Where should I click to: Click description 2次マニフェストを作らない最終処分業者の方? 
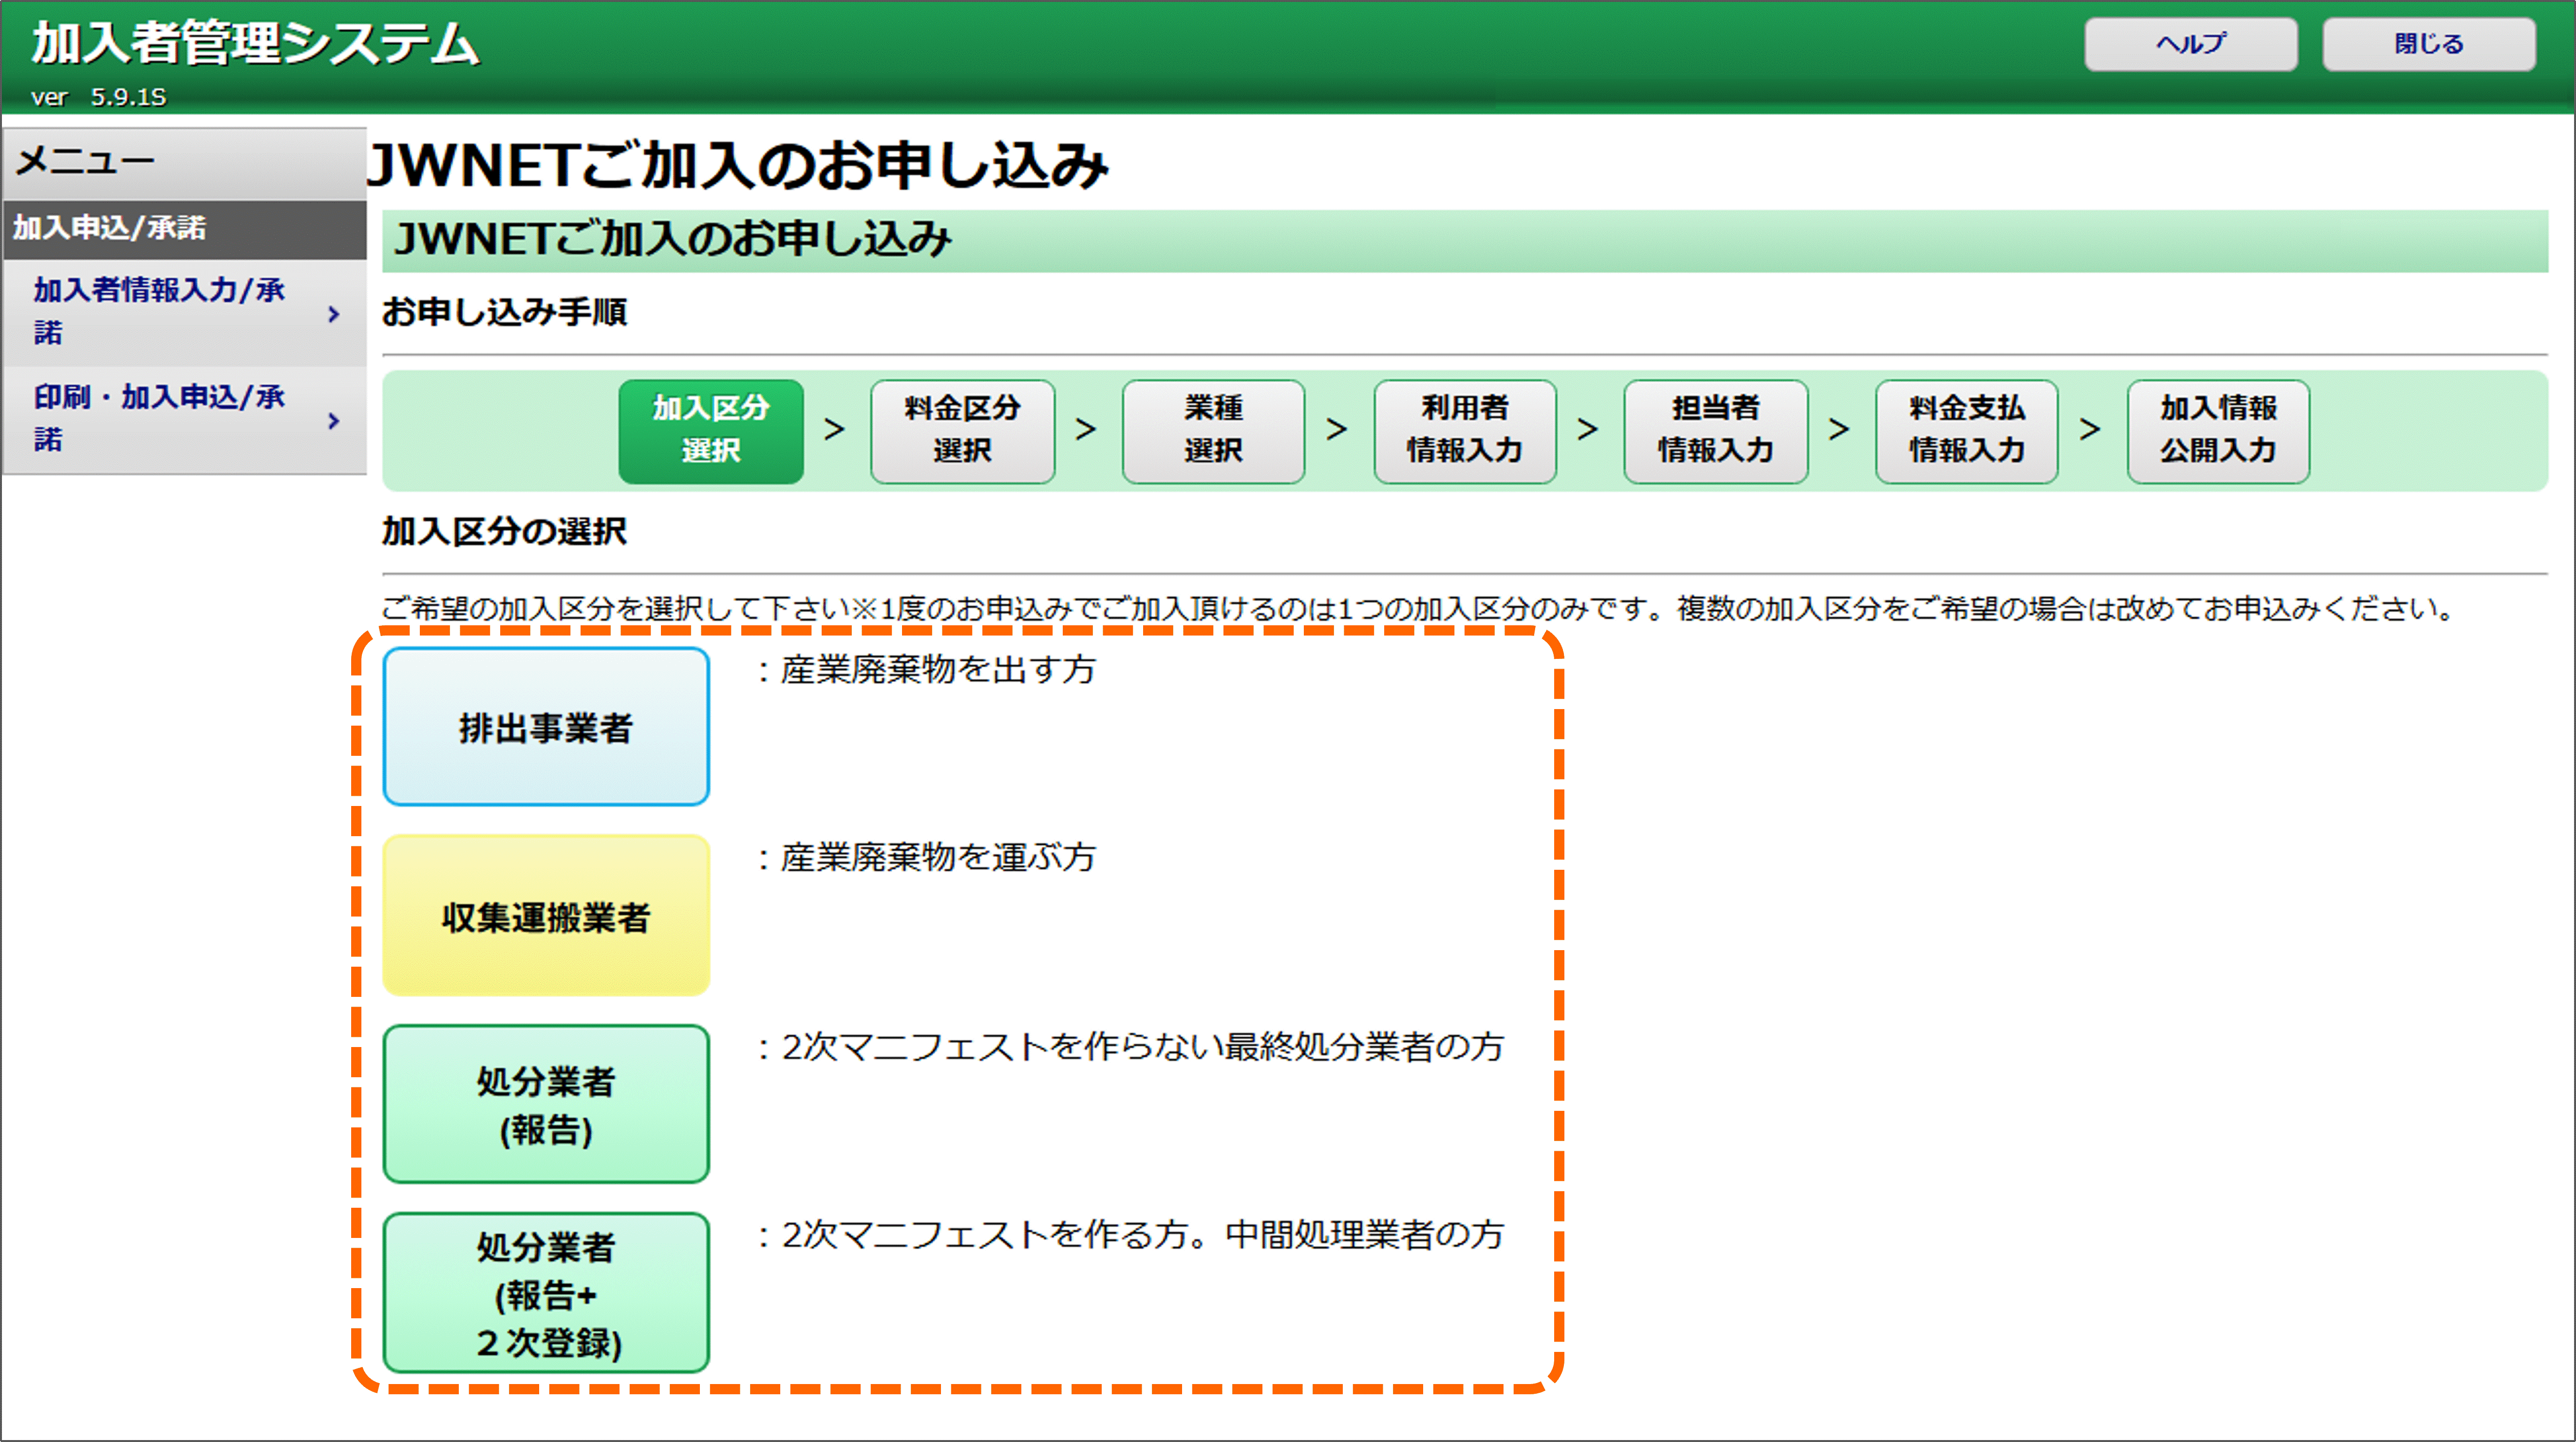coord(1142,1046)
